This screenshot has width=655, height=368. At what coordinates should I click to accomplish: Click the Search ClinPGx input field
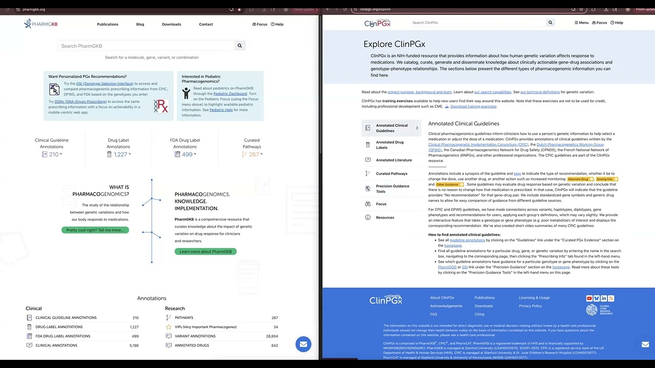click(x=478, y=22)
